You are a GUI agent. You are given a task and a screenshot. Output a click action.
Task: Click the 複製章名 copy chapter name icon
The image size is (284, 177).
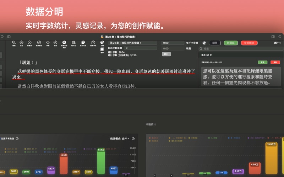click(x=93, y=42)
